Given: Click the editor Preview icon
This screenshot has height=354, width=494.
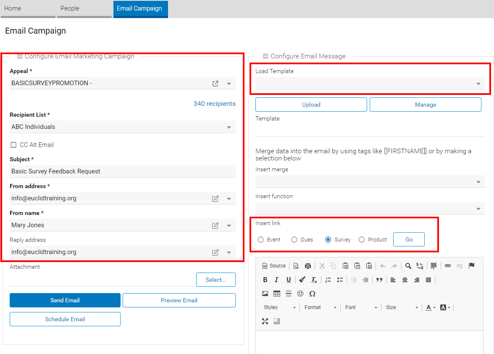Looking at the screenshot, I should 296,266.
